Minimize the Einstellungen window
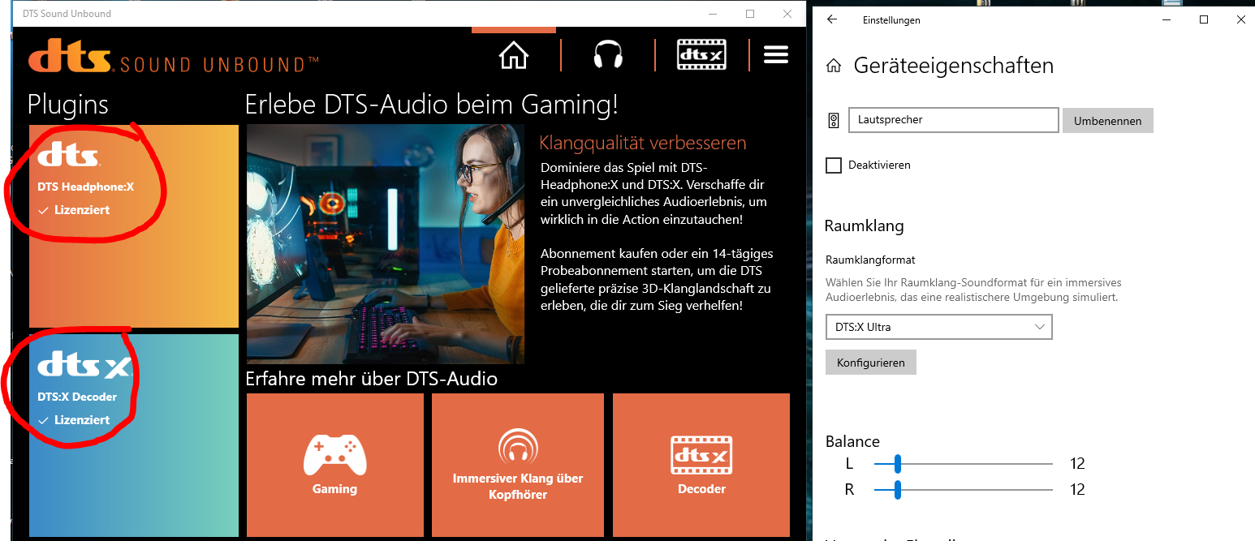Screen dimensions: 1255x541 1167,19
